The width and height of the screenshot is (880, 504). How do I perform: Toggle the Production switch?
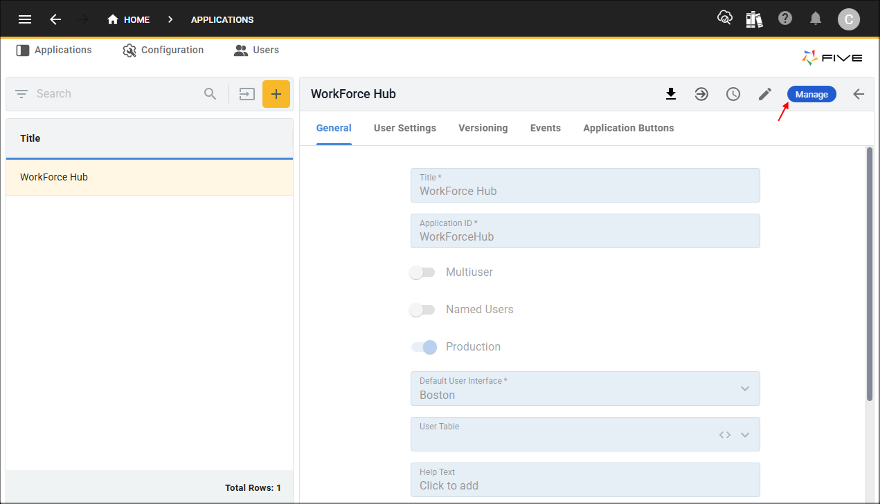(x=424, y=347)
